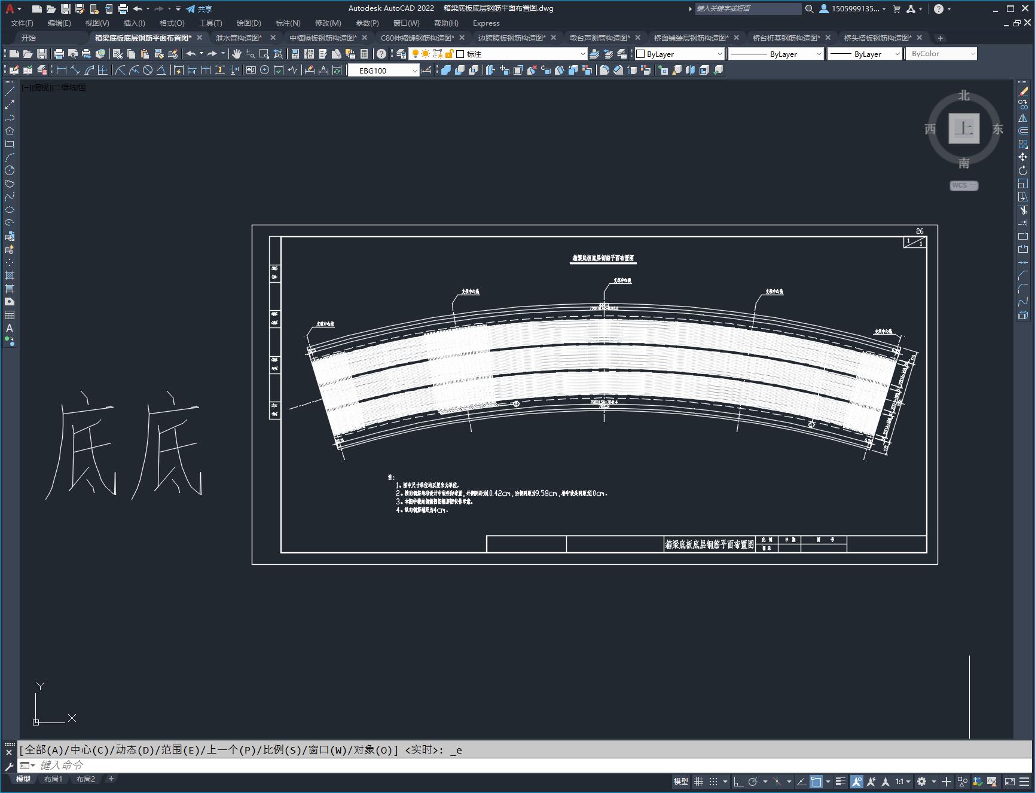Expand the annotation scale 1:1 menu
This screenshot has height=793, width=1035.
click(x=903, y=781)
